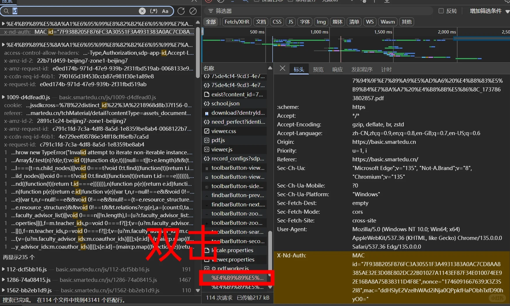Click the viewer.js script icon
Image resolution: width=510 pixels, height=306 pixels.
[207, 150]
